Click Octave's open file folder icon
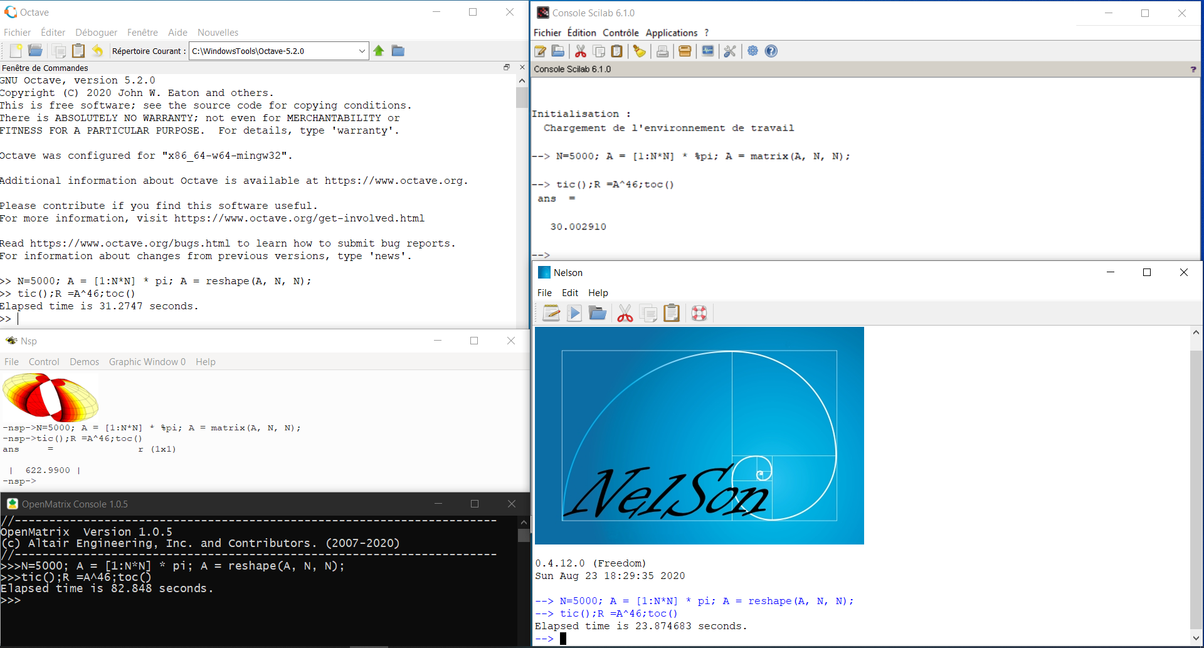1204x648 pixels. (36, 51)
